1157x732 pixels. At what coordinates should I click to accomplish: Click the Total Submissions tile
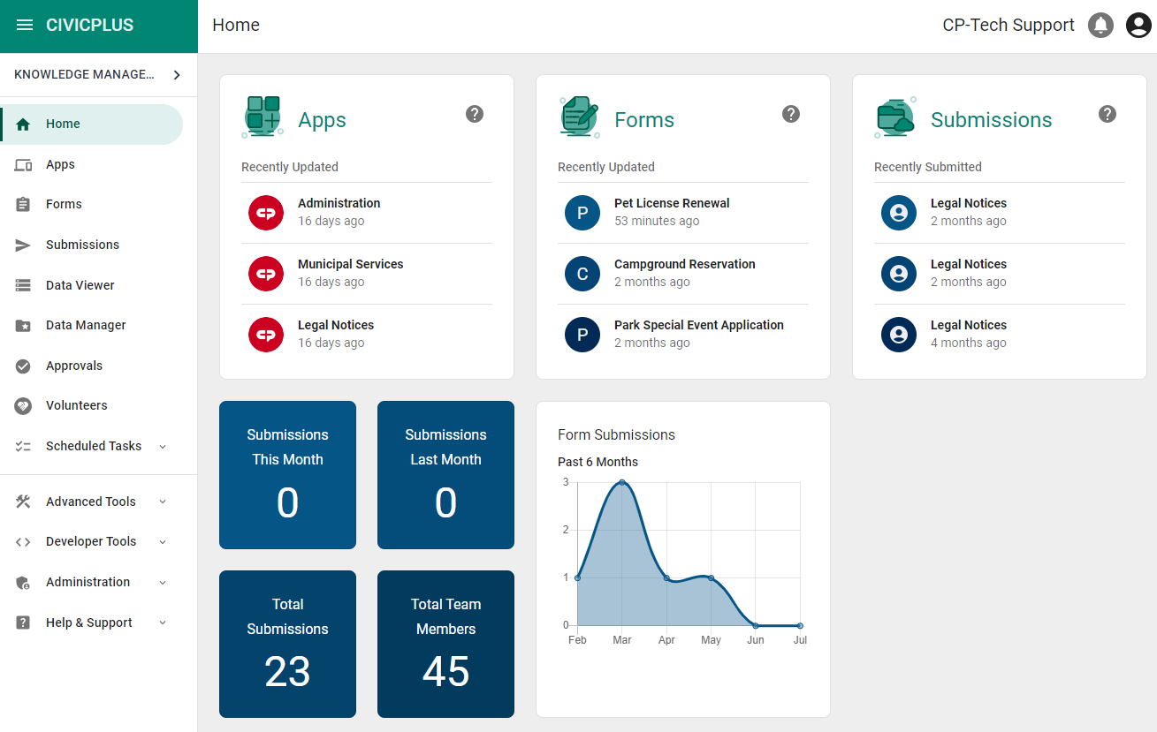[x=287, y=644]
